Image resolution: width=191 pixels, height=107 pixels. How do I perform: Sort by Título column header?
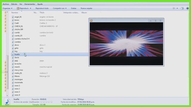coord(42,12)
